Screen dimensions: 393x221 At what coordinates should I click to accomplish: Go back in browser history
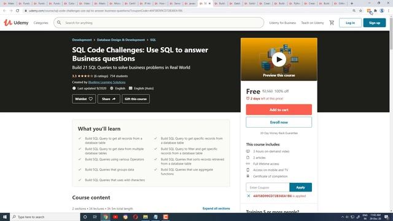point(4,11)
